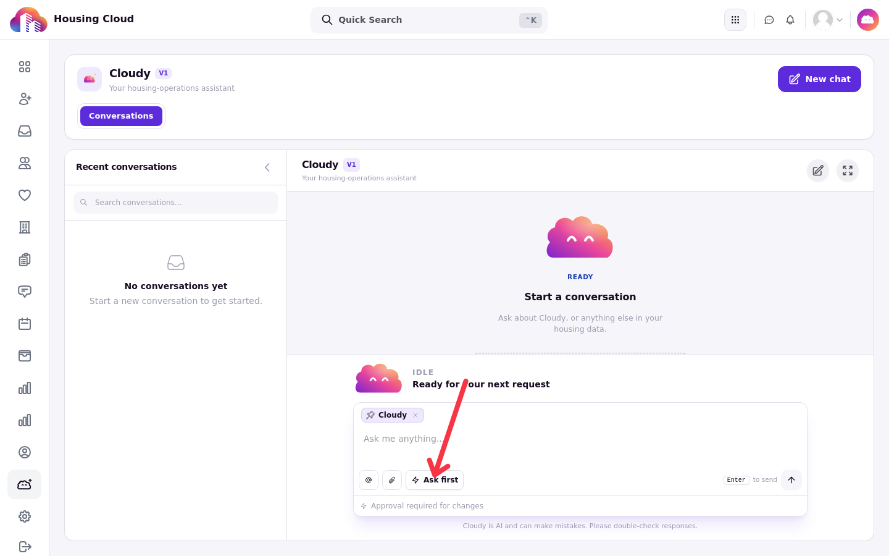Toggle the Ask first approval mode

(x=435, y=480)
